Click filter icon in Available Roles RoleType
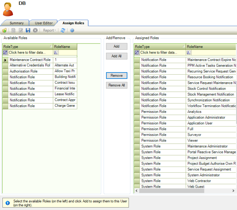 pos(5,53)
